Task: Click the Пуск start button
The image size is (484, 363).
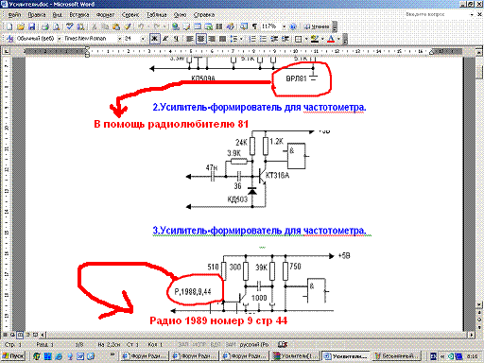Action: pyautogui.click(x=13, y=356)
